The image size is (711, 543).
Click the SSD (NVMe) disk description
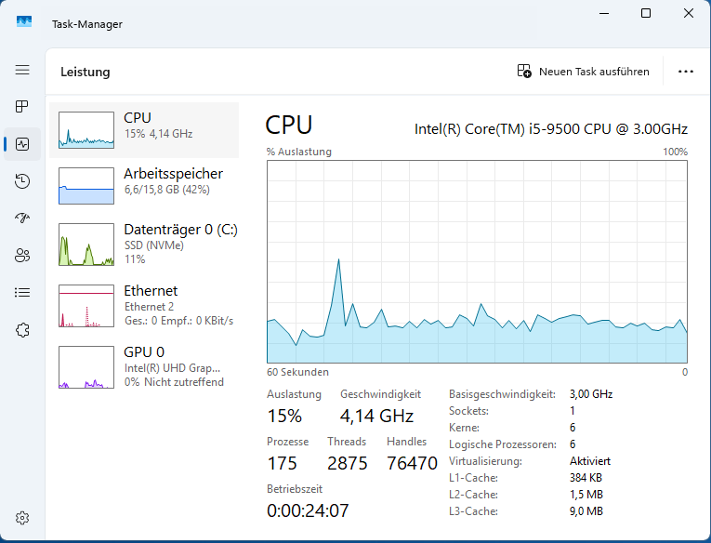click(154, 245)
